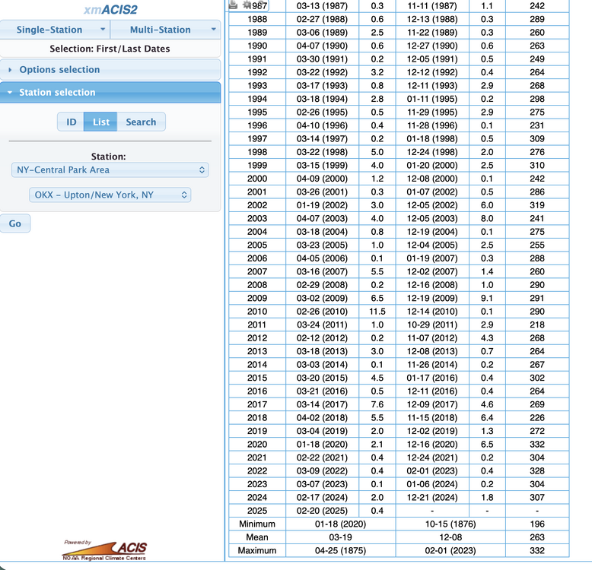Click the xmACIS2 title logo

[110, 10]
